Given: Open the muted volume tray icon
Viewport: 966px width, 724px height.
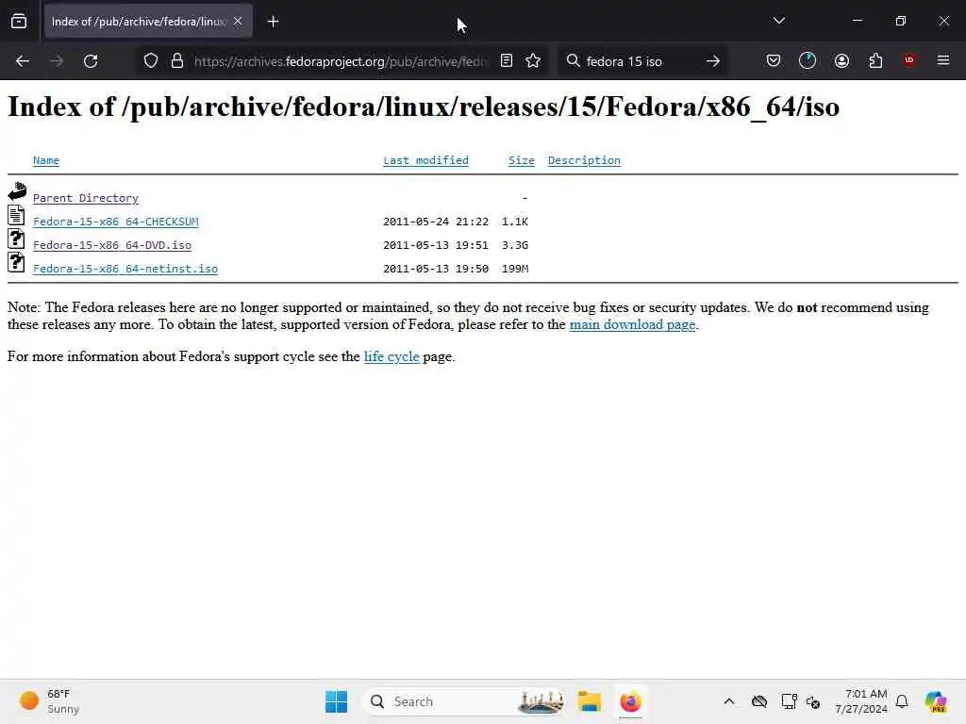Looking at the screenshot, I should (x=813, y=701).
